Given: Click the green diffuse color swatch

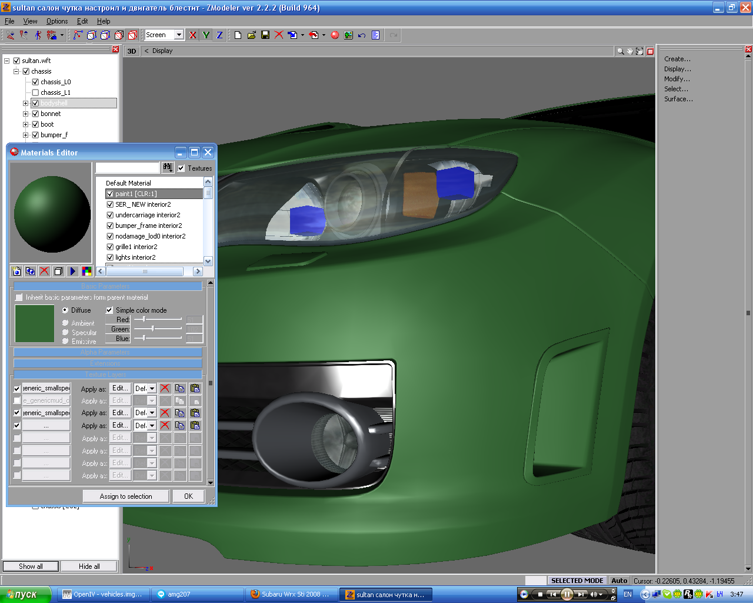Looking at the screenshot, I should [x=35, y=323].
